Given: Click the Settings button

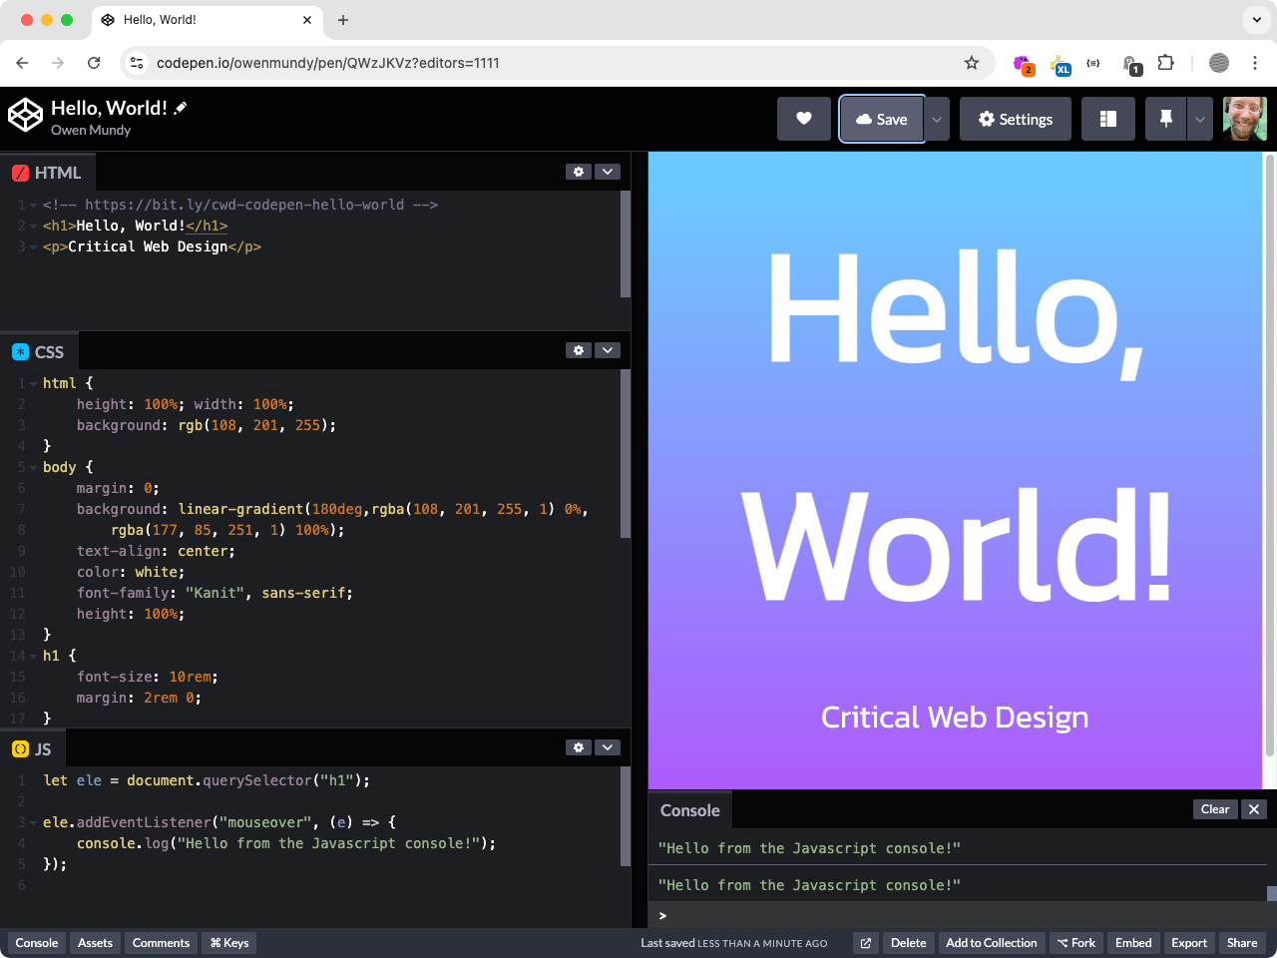Looking at the screenshot, I should (x=1016, y=119).
